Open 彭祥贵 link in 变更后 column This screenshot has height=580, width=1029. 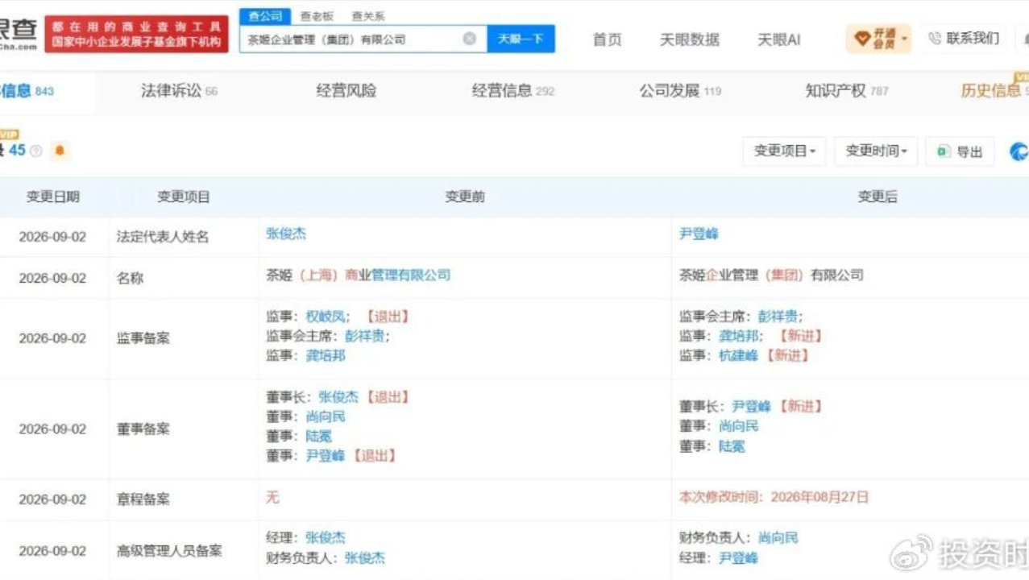point(778,317)
